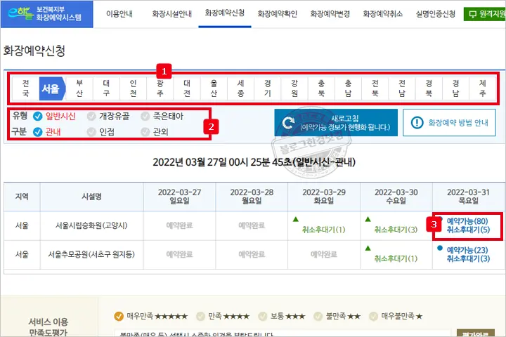Open the 화장예약취소 menu
Screen dimensions: 506x337
[382, 14]
